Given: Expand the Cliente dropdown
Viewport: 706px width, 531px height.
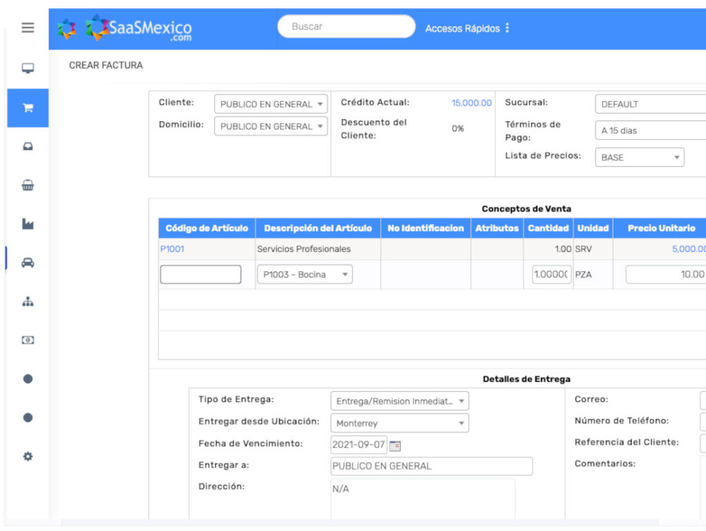Looking at the screenshot, I should click(270, 104).
